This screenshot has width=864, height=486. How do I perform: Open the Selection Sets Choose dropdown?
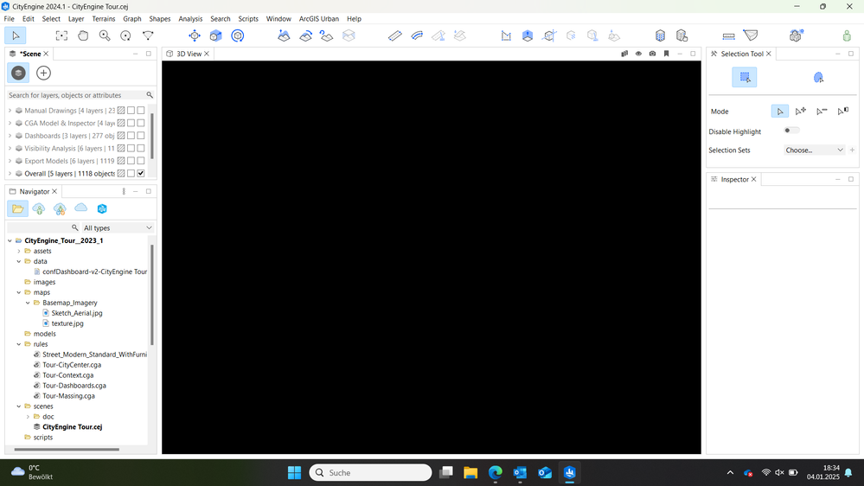(x=814, y=150)
